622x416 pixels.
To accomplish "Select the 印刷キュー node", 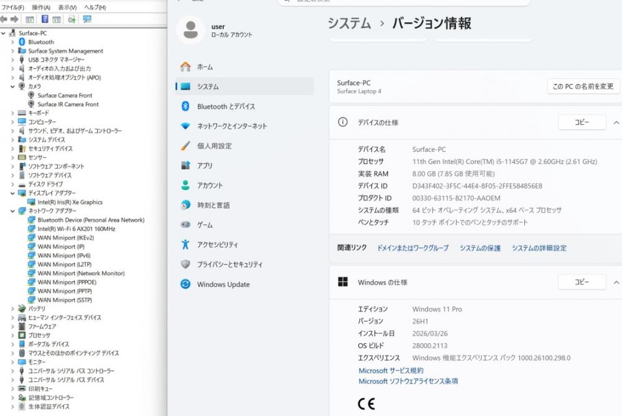I will coord(40,389).
